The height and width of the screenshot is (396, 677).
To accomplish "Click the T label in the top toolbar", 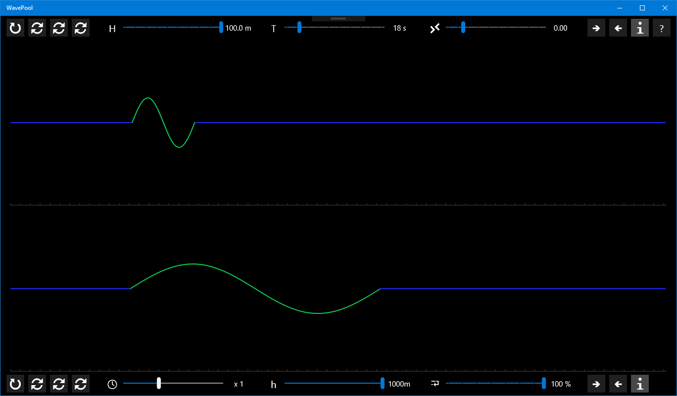I will point(274,29).
